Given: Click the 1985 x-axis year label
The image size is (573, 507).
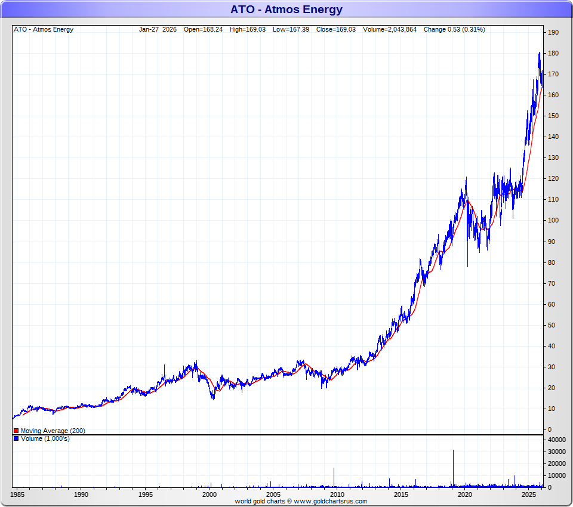Looking at the screenshot, I should pos(17,494).
